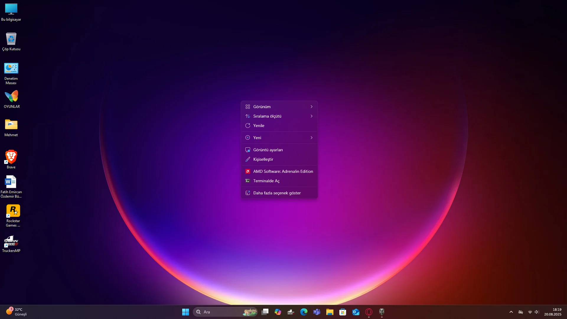Click Daha fazla seçenek göster
Viewport: 567px width, 319px height.
[277, 193]
